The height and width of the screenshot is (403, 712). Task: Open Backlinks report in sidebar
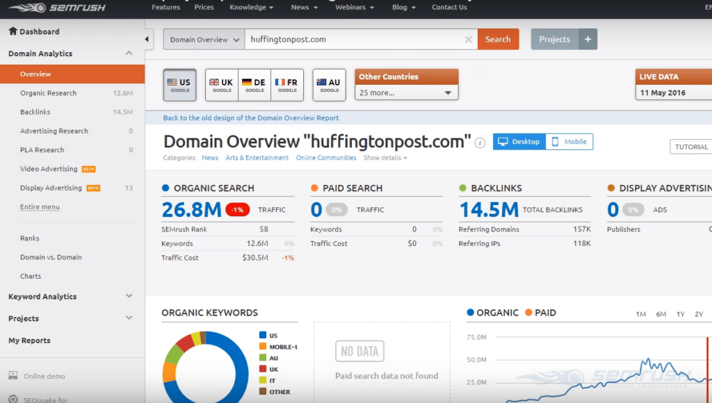(x=35, y=112)
